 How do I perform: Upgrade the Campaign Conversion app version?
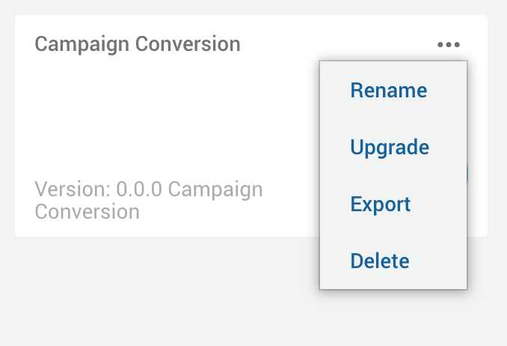pyautogui.click(x=389, y=148)
